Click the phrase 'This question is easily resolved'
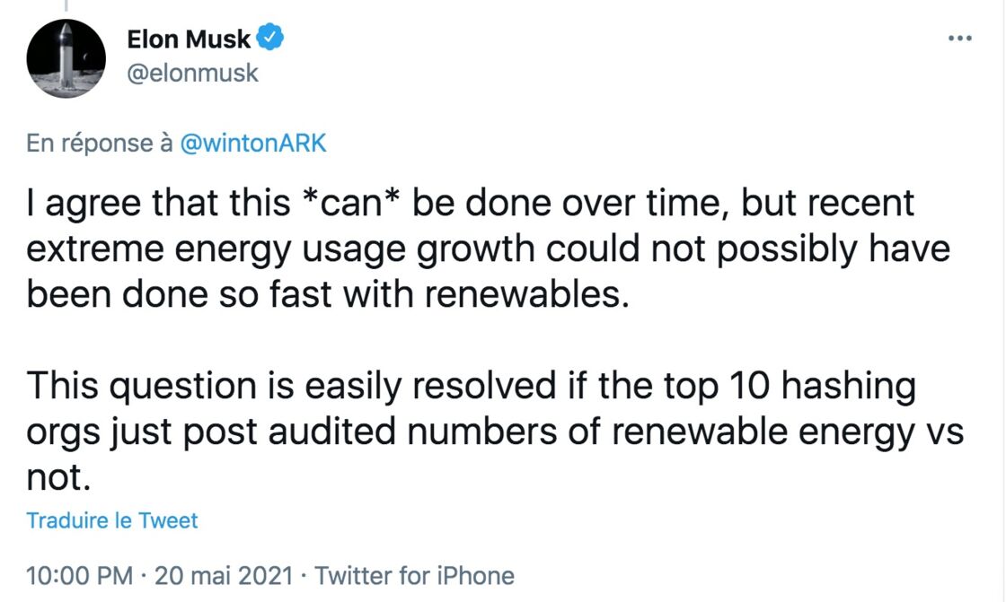Viewport: 1006px width, 602px height. coord(291,387)
